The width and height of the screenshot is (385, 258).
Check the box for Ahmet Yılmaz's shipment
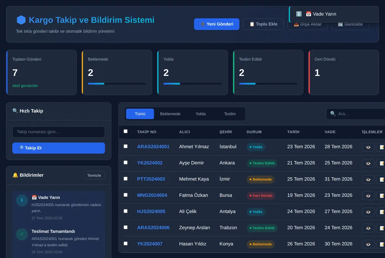[125, 146]
